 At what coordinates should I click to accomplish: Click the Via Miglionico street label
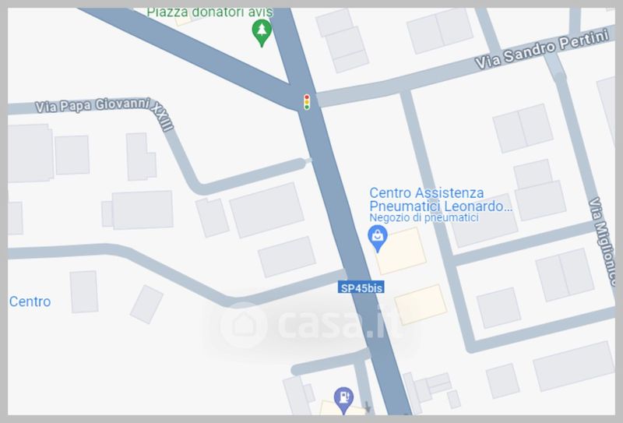[x=604, y=241]
